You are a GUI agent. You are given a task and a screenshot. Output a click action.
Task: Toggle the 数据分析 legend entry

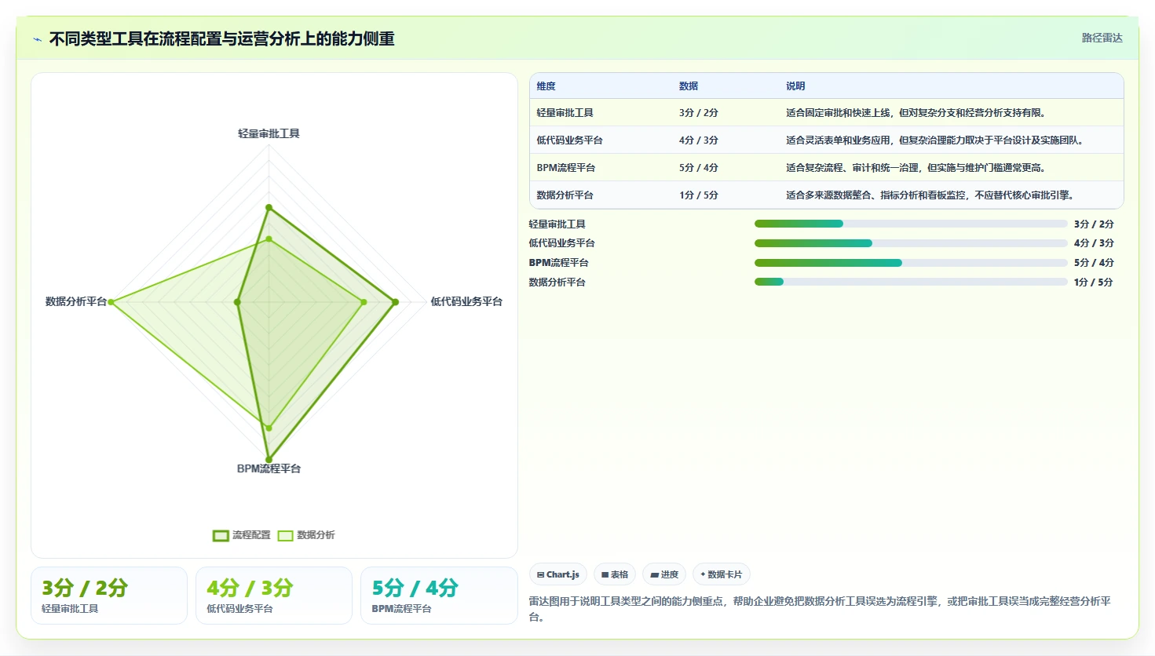[306, 535]
